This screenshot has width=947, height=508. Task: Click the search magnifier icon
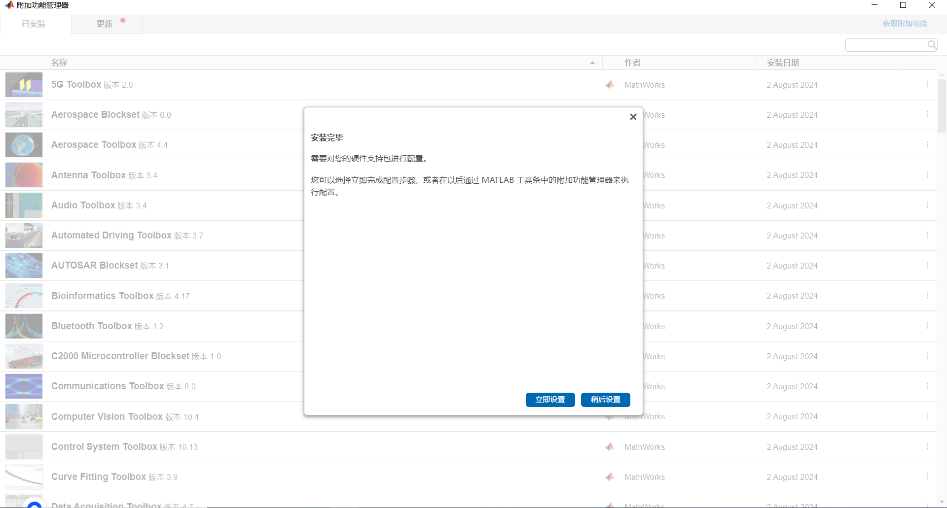click(x=932, y=45)
